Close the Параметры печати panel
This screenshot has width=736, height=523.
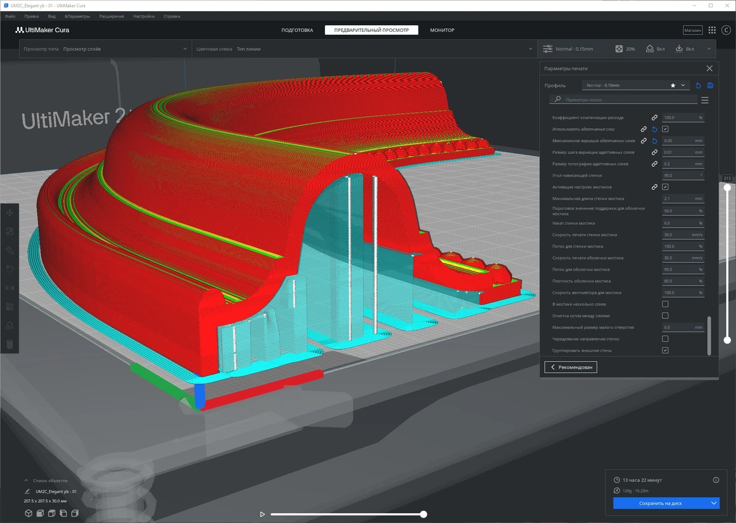click(710, 69)
